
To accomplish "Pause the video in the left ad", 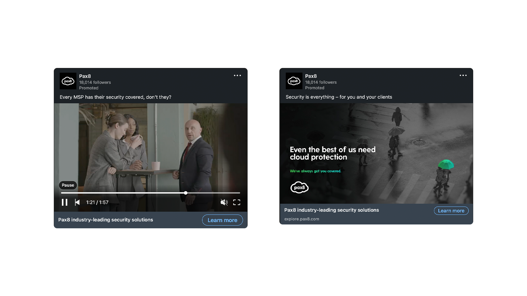I will tap(65, 202).
